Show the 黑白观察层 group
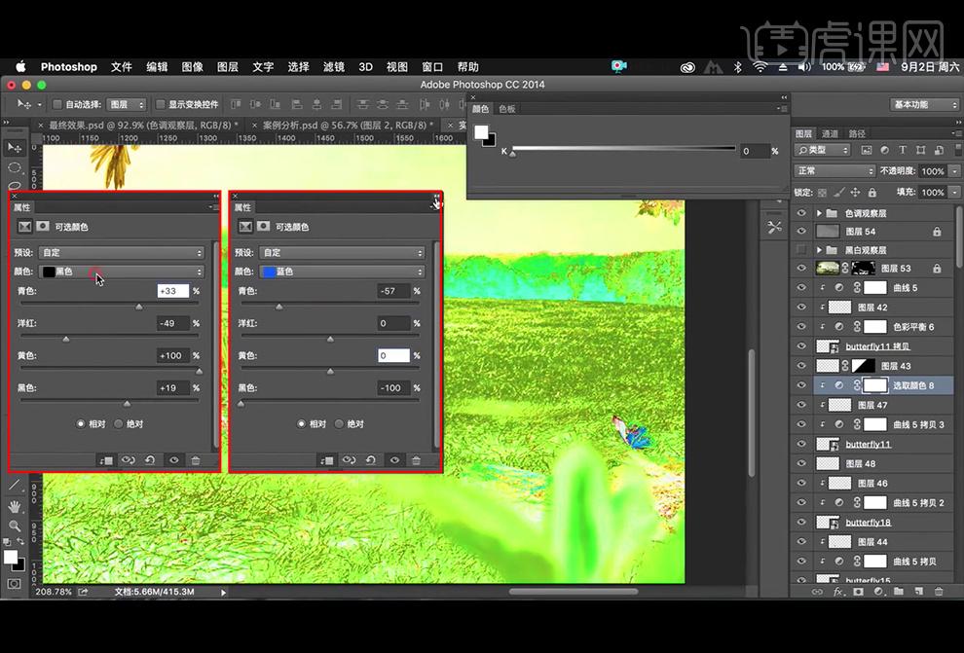 tap(801, 250)
